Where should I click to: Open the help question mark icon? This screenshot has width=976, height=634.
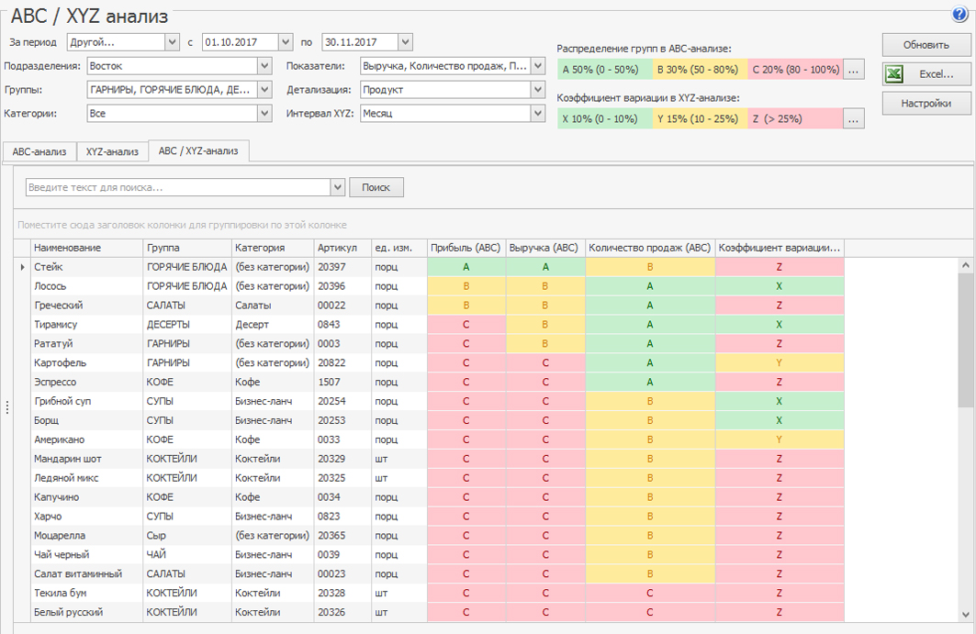click(960, 14)
